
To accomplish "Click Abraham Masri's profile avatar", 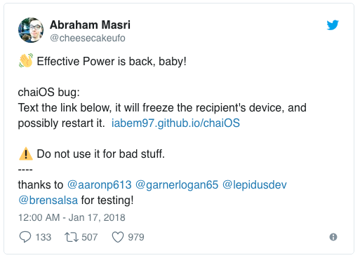I will click(31, 30).
